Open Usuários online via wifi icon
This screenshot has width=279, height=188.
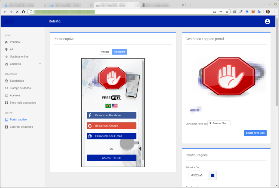click(7, 57)
